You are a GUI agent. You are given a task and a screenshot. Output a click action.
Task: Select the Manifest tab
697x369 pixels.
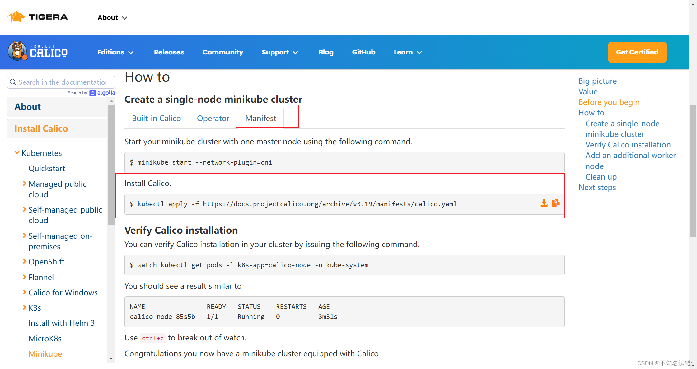(x=261, y=118)
